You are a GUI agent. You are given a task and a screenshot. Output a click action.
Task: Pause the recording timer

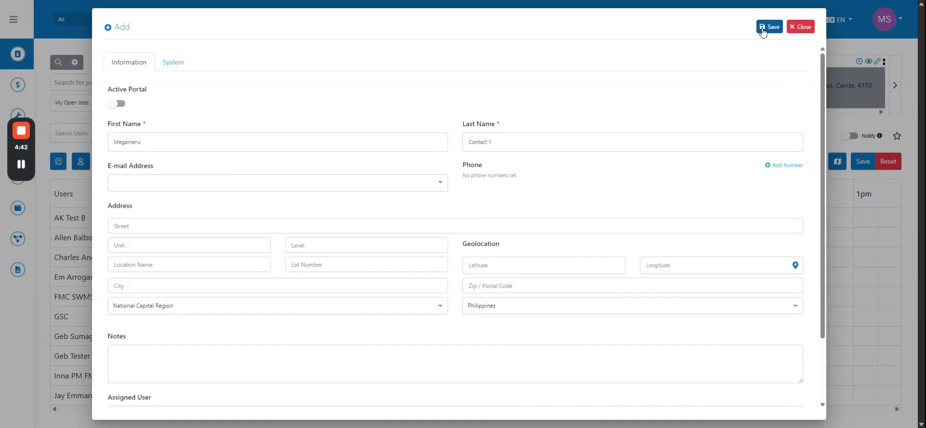pyautogui.click(x=21, y=164)
